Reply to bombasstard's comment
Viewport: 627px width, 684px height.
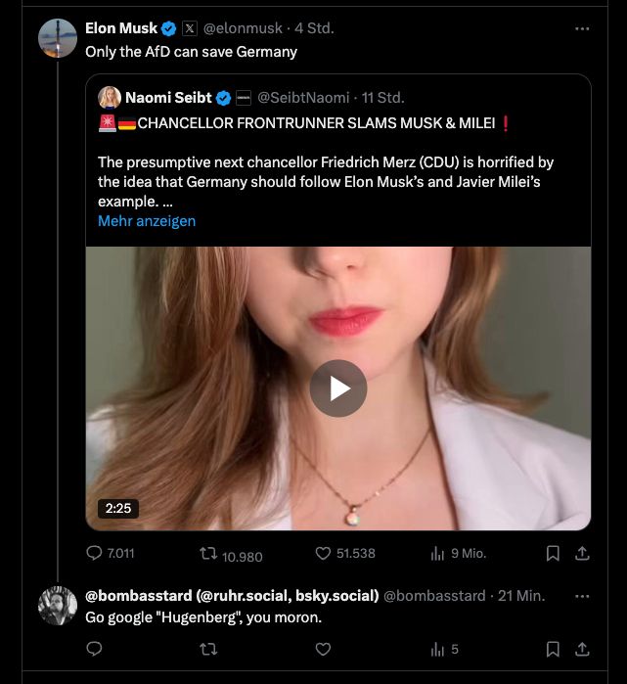pos(95,649)
